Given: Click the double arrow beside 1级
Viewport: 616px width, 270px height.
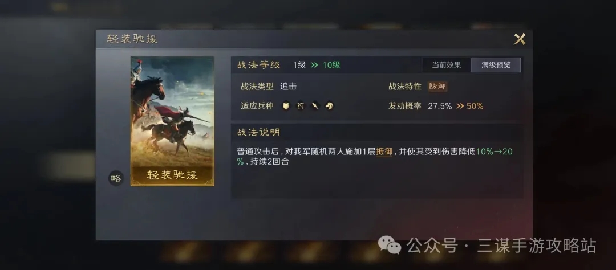Looking at the screenshot, I should (x=314, y=65).
